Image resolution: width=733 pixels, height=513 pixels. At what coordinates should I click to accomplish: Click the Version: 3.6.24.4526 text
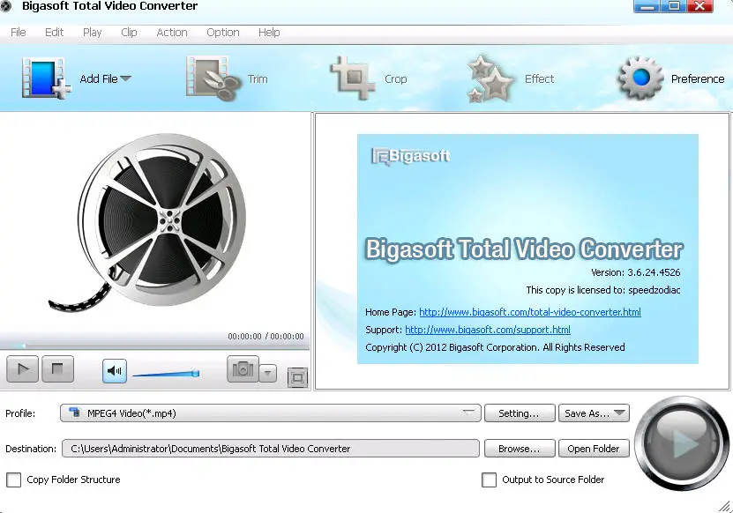coord(635,272)
